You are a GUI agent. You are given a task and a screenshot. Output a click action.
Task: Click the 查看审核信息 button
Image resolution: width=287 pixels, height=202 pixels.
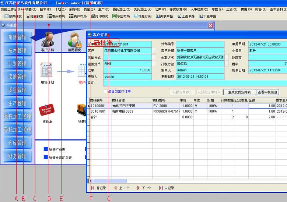[x=268, y=92]
